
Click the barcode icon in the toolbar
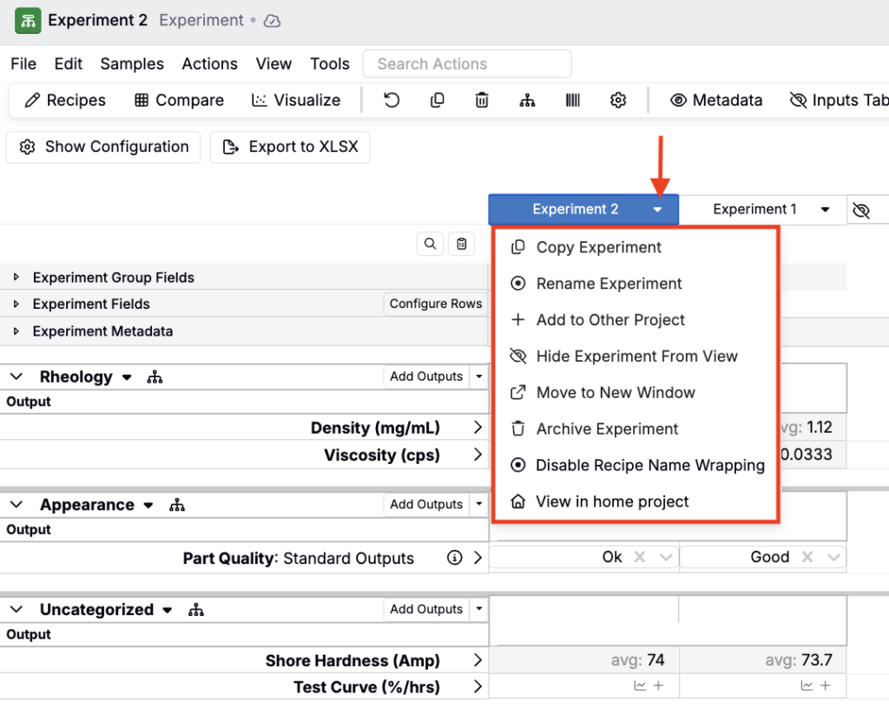point(573,101)
